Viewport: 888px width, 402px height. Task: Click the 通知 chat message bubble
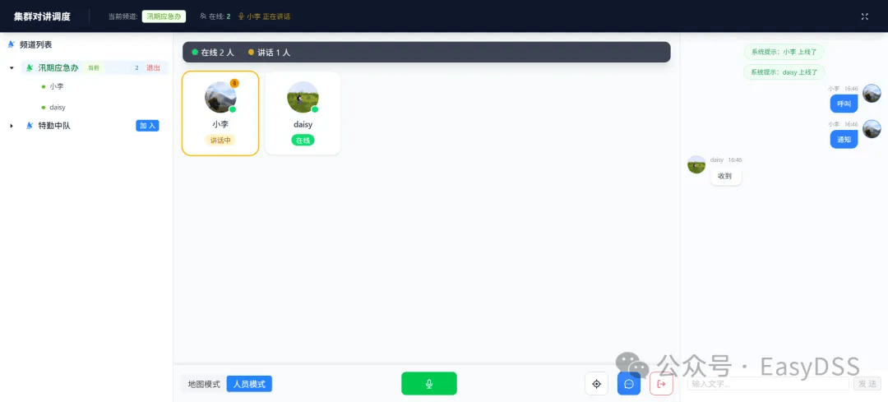coord(844,139)
